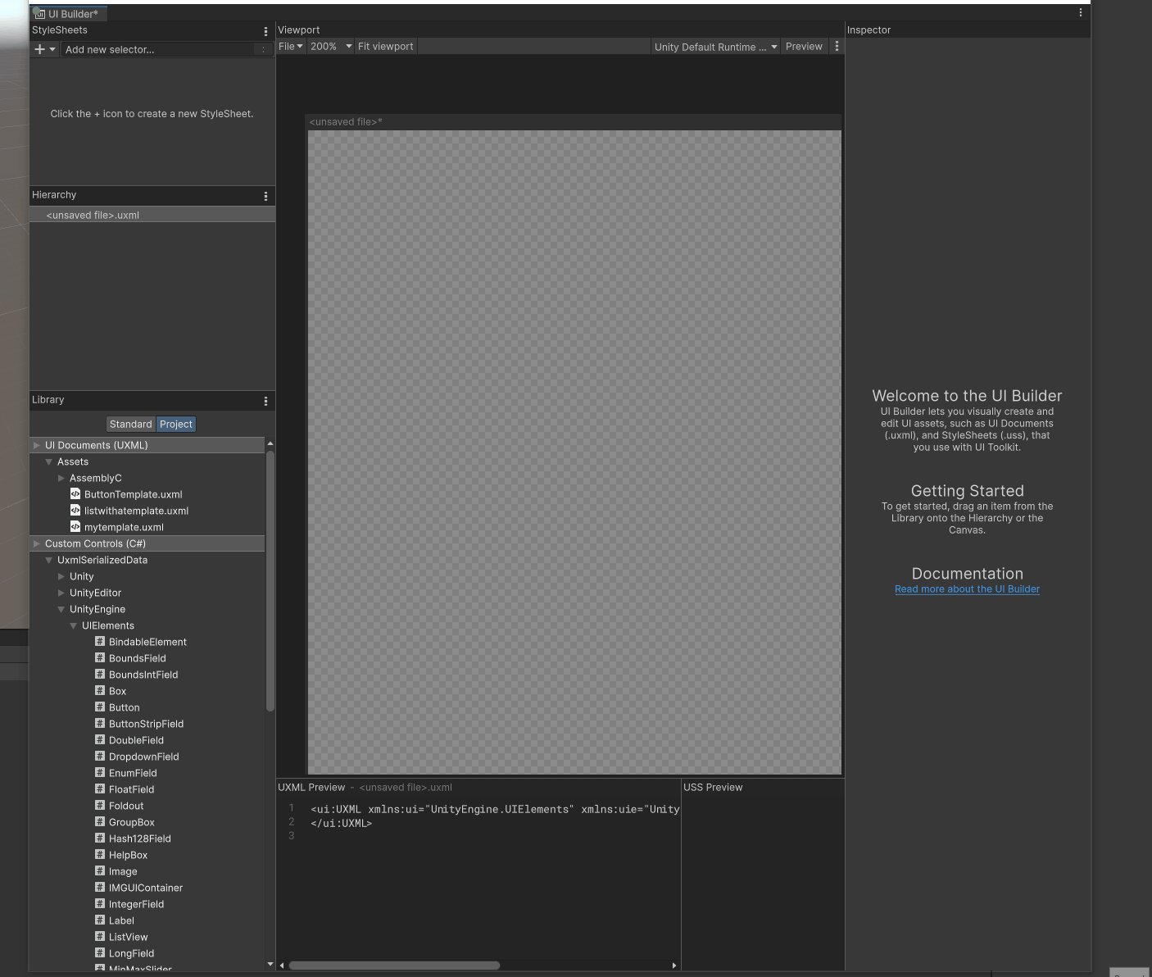This screenshot has width=1152, height=977.
Task: Click the mytemplate.uxml UXML file icon
Action: 75,527
